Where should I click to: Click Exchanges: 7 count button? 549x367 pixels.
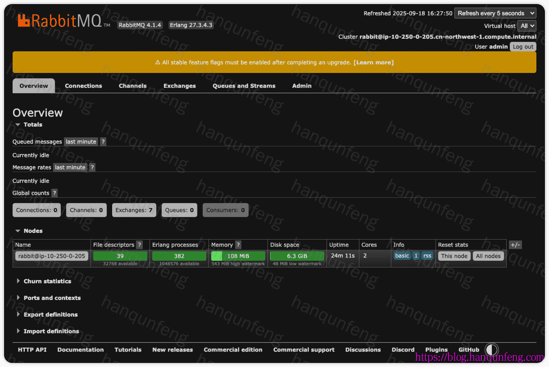point(134,210)
